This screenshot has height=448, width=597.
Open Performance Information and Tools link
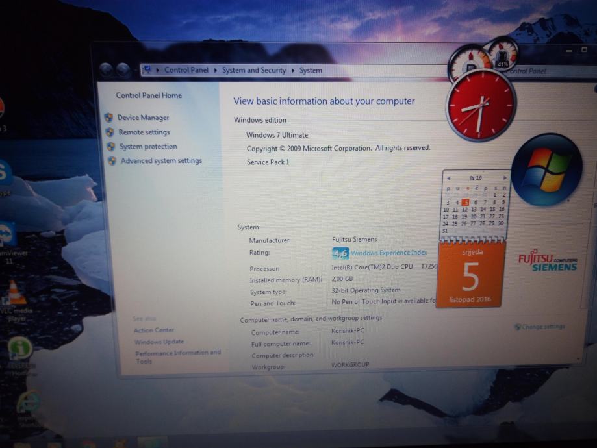coord(178,356)
